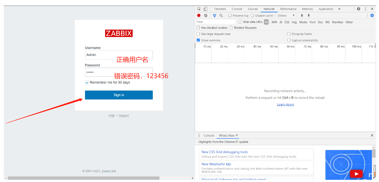Play the Chrome update YouTube video
The image size is (379, 182).
[356, 174]
